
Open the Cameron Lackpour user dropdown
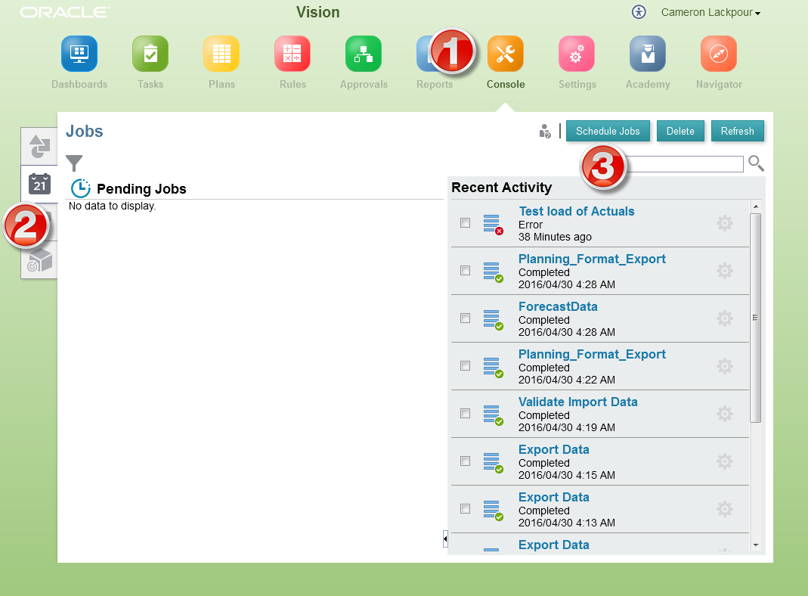point(710,12)
